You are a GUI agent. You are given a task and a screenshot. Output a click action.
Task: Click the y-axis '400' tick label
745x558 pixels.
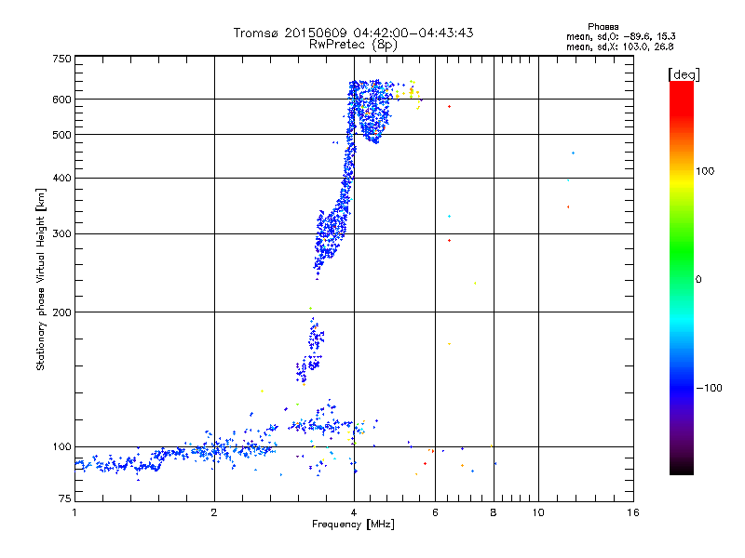61,179
